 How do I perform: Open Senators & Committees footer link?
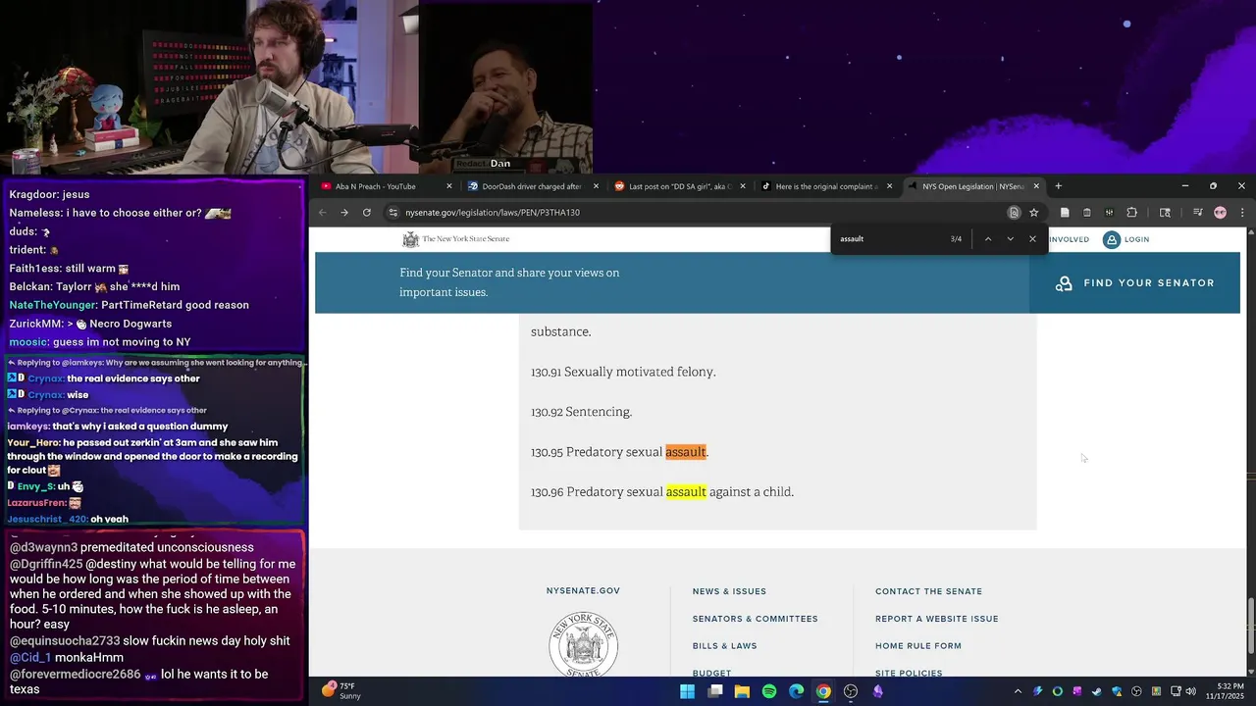click(x=755, y=619)
